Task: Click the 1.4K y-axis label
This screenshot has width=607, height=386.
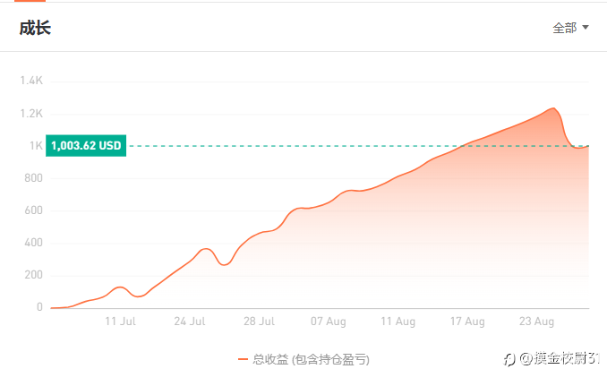Action: (31, 81)
